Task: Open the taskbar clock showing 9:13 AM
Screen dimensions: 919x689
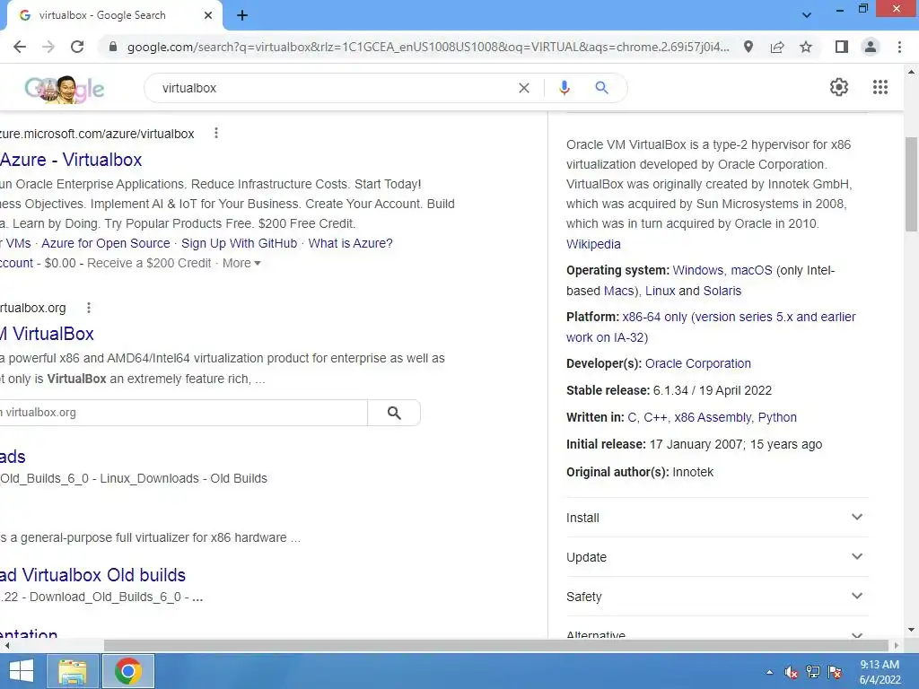Action: coord(880,672)
